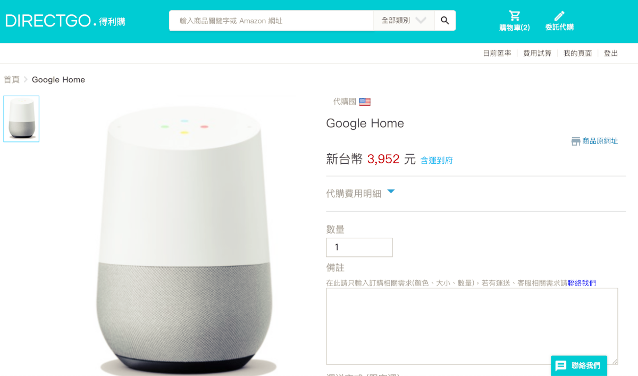This screenshot has width=638, height=376.
Task: Click the US flag icon
Action: click(x=365, y=102)
